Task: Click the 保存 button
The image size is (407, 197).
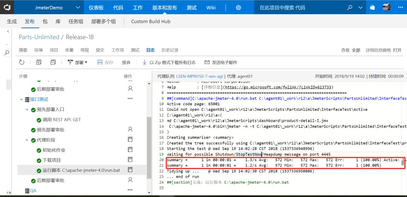Action: point(106,63)
